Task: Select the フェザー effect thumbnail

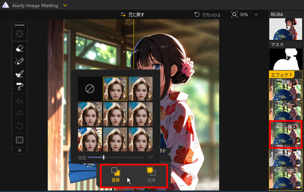Action: point(286,111)
